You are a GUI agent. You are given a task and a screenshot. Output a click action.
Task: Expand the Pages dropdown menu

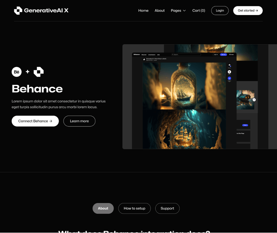[x=178, y=11]
